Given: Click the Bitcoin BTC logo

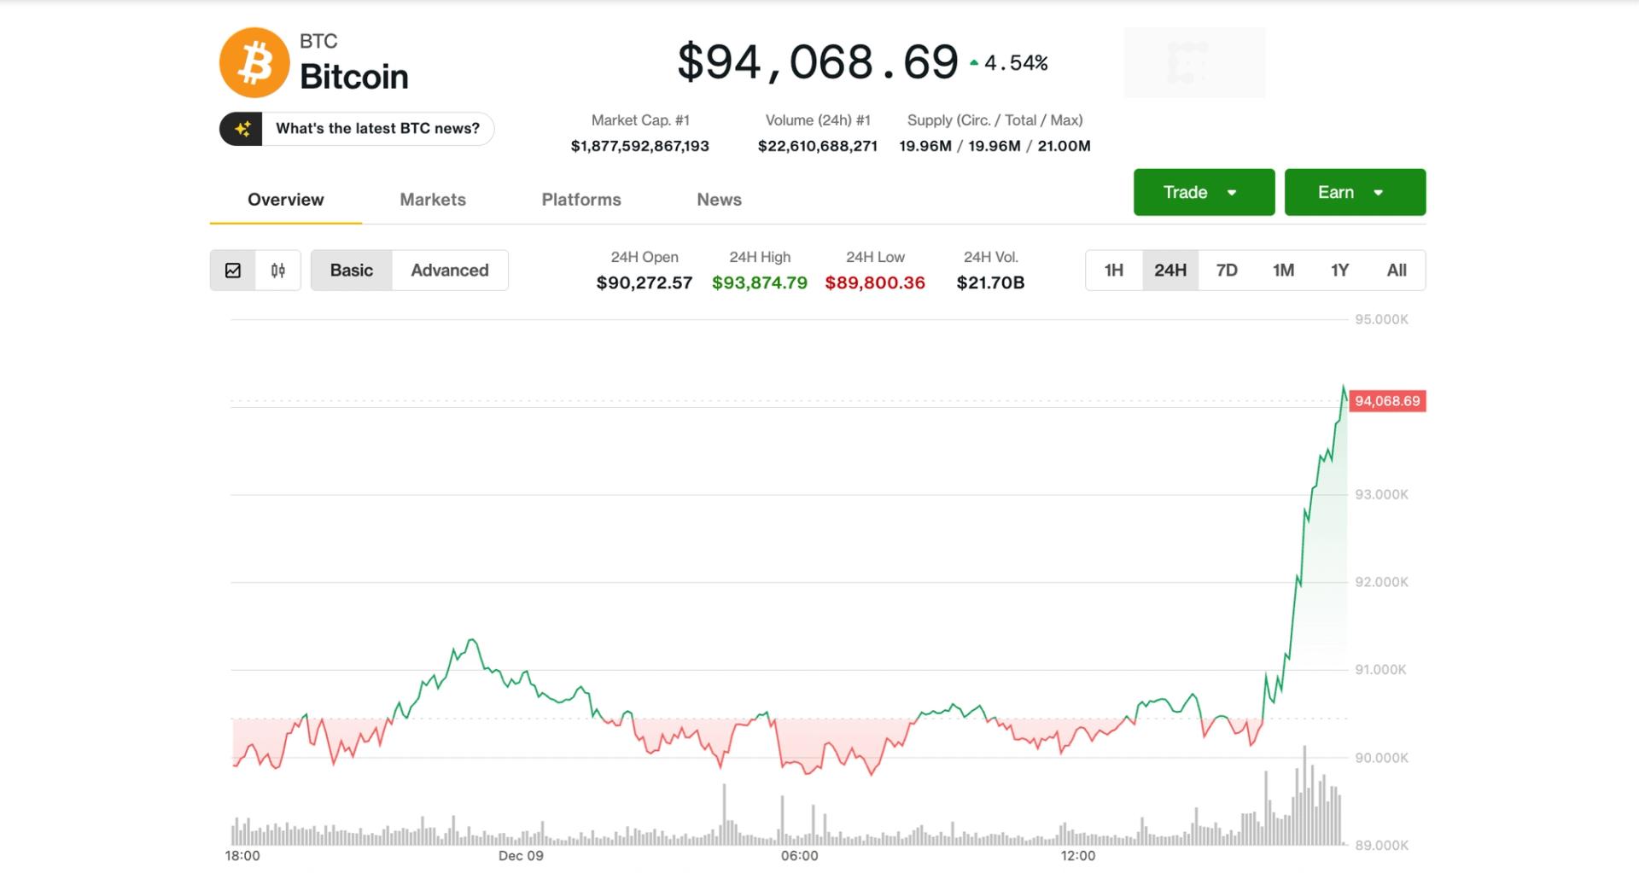Looking at the screenshot, I should pyautogui.click(x=256, y=61).
